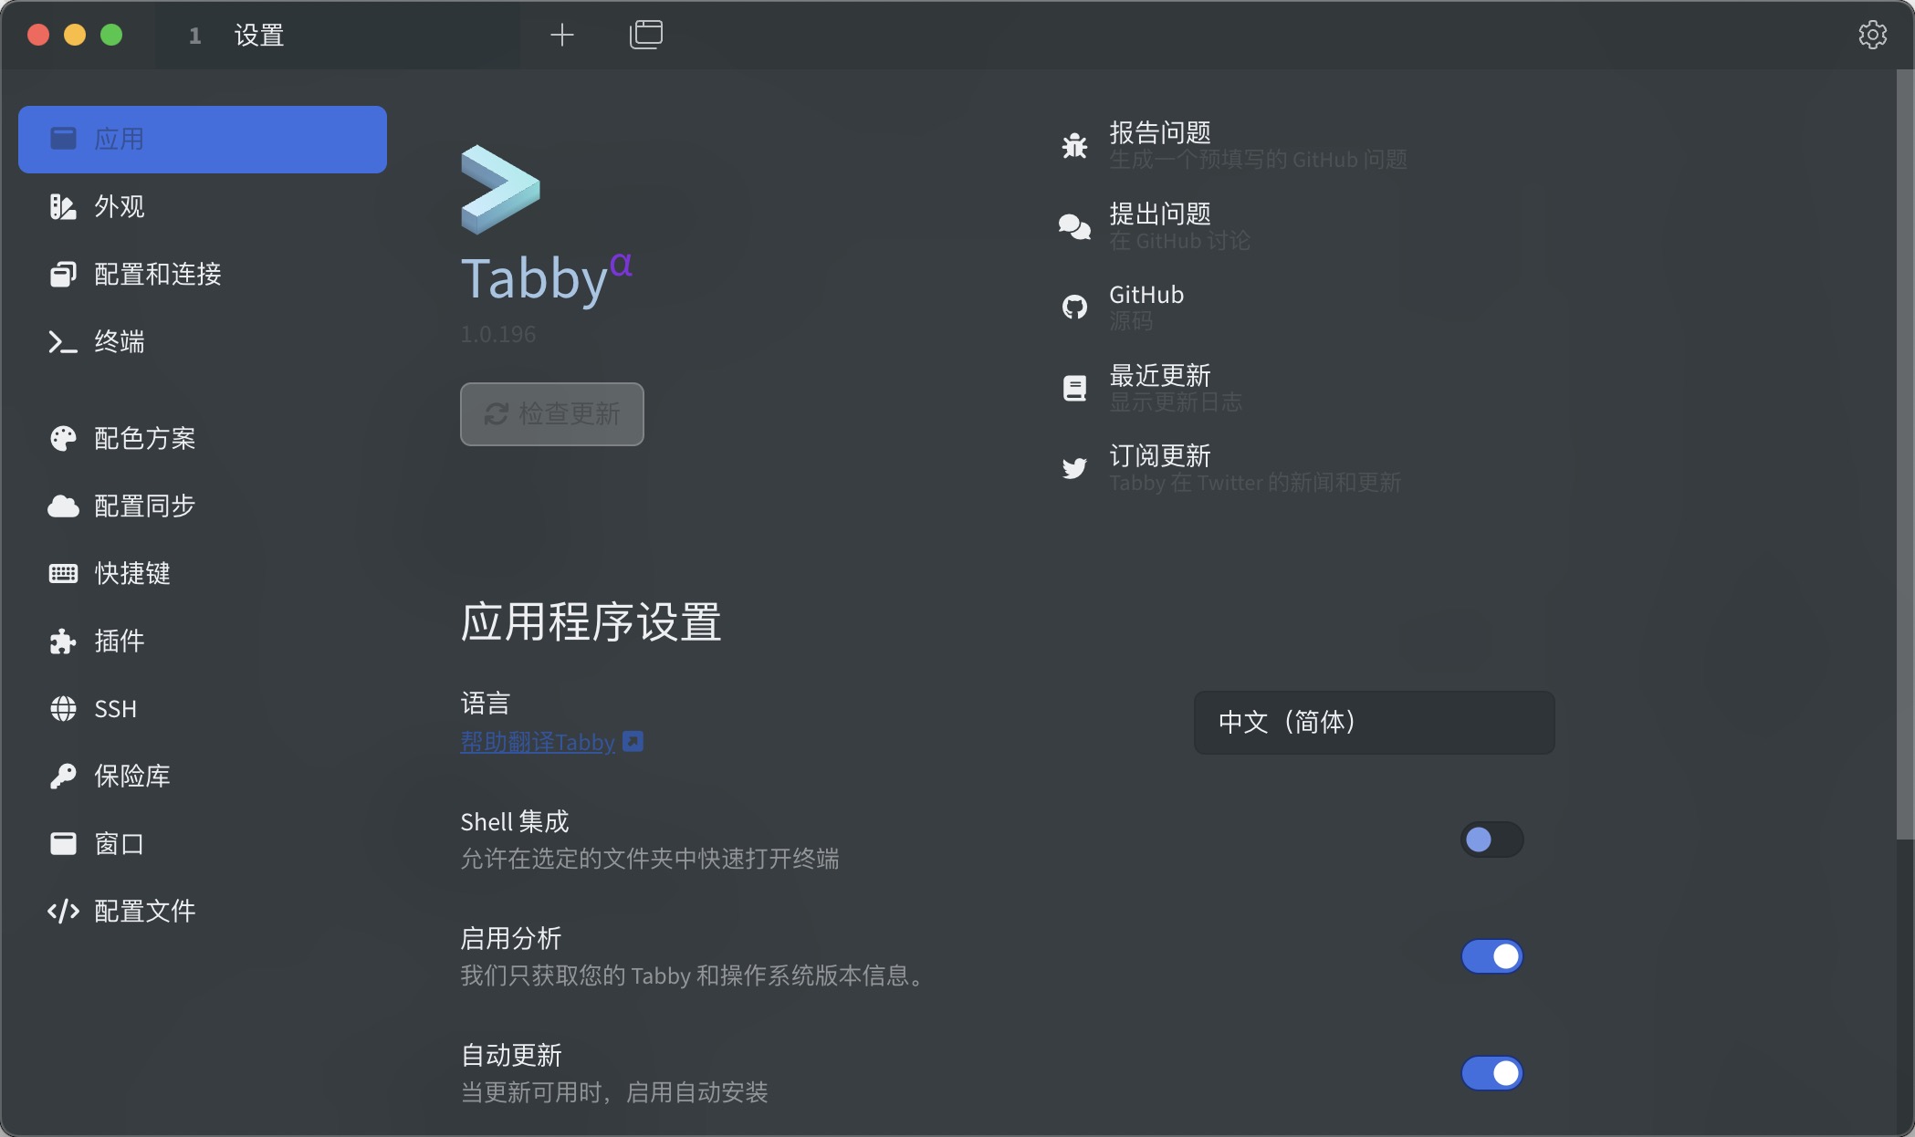1915x1137 pixels.
Task: Open the 语言 language dropdown showing 中文（简体）
Action: pos(1373,723)
